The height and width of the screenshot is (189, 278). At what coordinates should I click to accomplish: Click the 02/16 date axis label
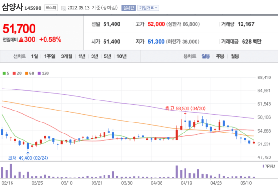click(8, 183)
